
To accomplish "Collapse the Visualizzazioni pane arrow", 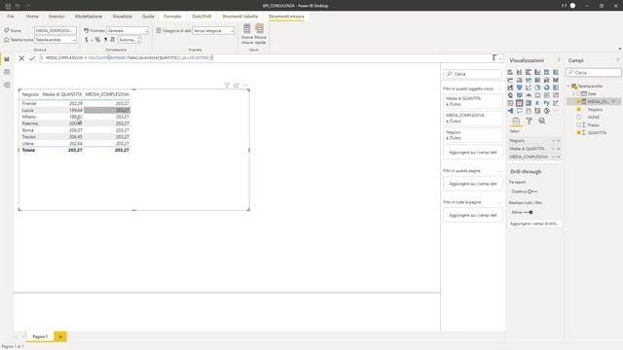I will (559, 60).
